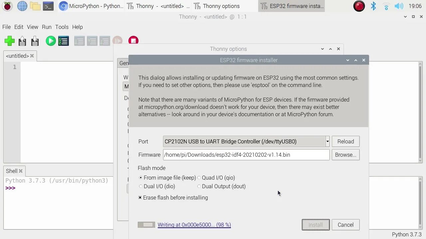Open the Tools menu
This screenshot has width=426, height=239.
click(62, 27)
